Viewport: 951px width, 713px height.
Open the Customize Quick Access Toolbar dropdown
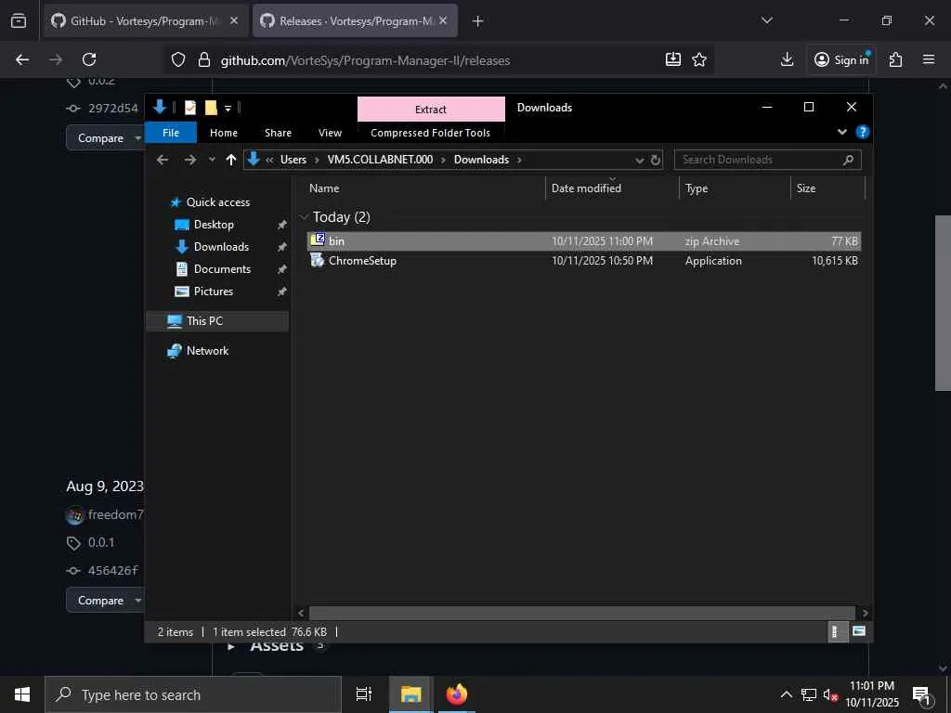pyautogui.click(x=228, y=109)
